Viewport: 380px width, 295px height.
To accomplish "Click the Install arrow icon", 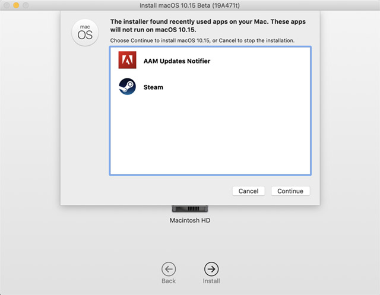I will tap(211, 269).
